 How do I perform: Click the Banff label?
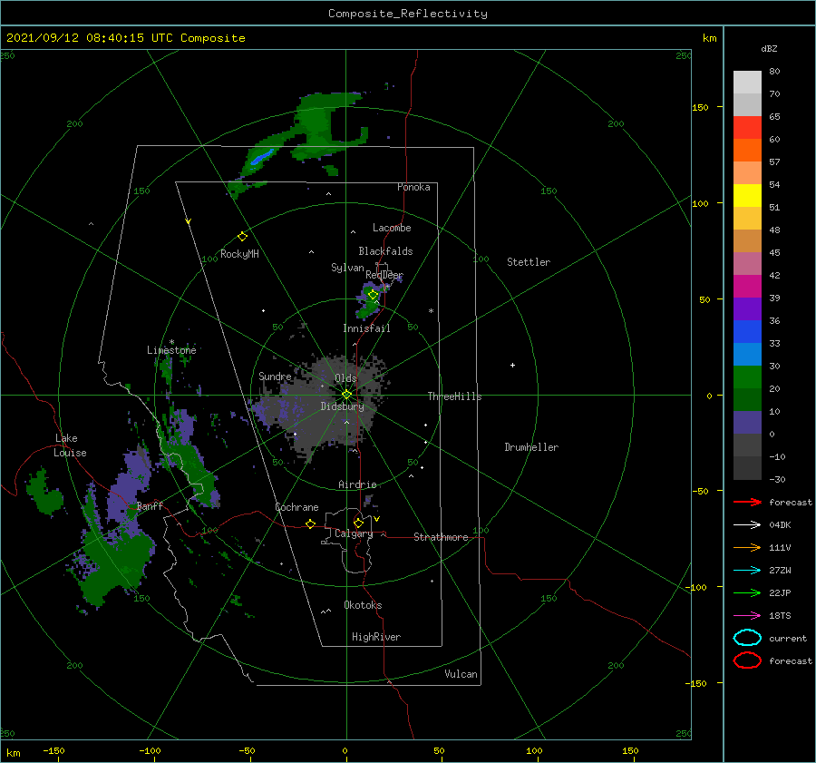click(150, 505)
